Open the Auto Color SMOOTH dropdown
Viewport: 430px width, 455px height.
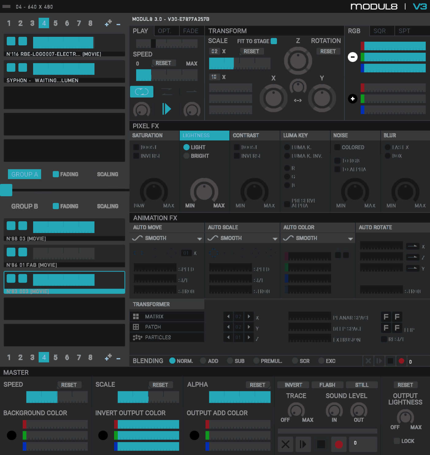tap(318, 238)
